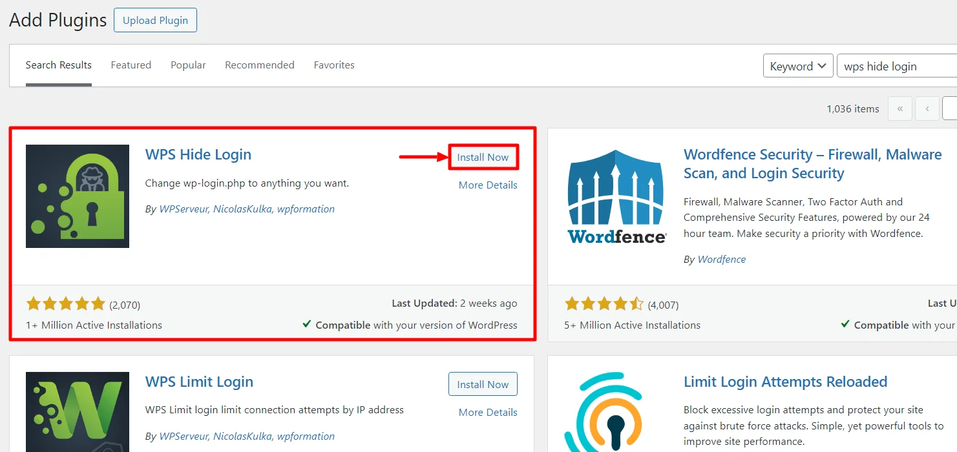Image resolution: width=957 pixels, height=452 pixels.
Task: Click the WPS Limit Login green W icon
Action: pyautogui.click(x=78, y=412)
